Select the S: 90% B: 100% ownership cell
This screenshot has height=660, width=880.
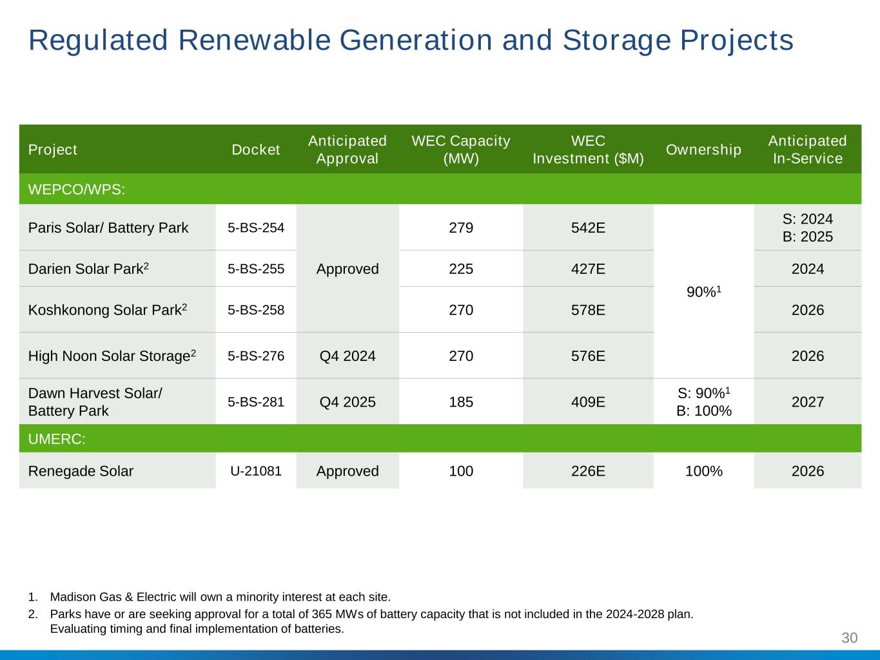703,402
